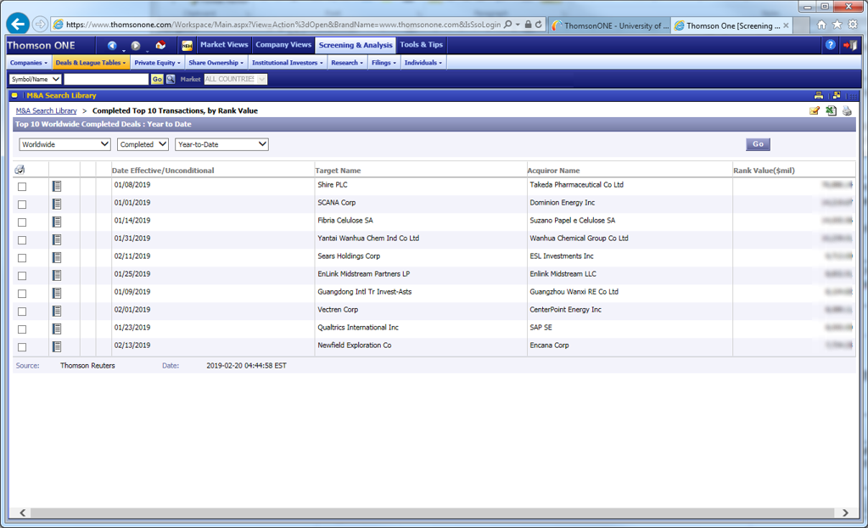This screenshot has width=868, height=528.
Task: Open the Research menu
Action: [x=347, y=63]
